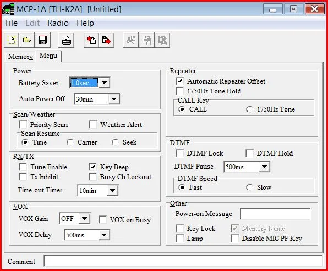Expand the Auto Power Off dropdown
Image resolution: width=328 pixels, height=271 pixels.
[x=114, y=99]
